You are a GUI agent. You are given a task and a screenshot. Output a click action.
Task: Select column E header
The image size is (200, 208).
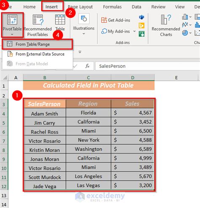pyautogui.click(x=176, y=78)
